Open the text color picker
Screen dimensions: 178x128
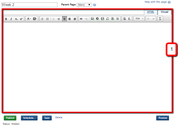(29, 19)
